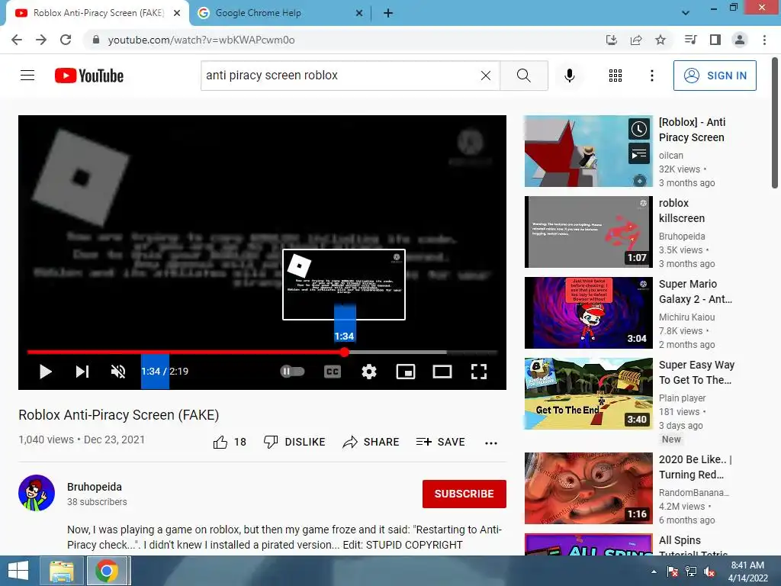Open Bruhopeida channel avatar
This screenshot has height=586, width=781.
37,493
